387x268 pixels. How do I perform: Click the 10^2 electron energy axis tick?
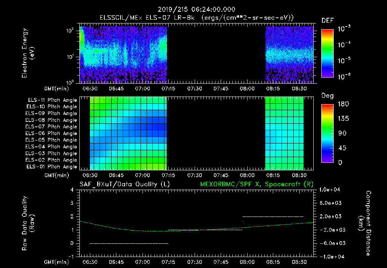[x=70, y=31]
